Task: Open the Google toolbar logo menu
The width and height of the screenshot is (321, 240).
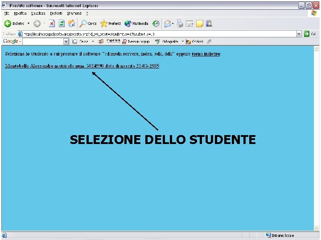Action: pyautogui.click(x=12, y=41)
